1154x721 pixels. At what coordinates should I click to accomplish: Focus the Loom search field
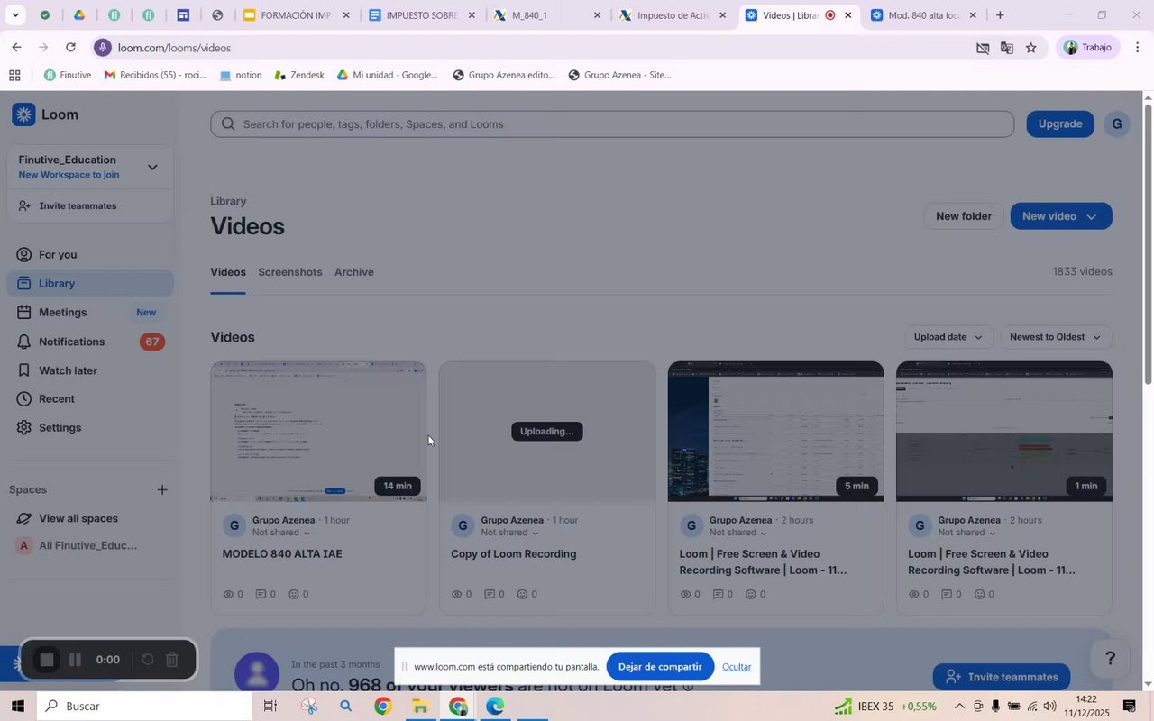[x=612, y=124]
